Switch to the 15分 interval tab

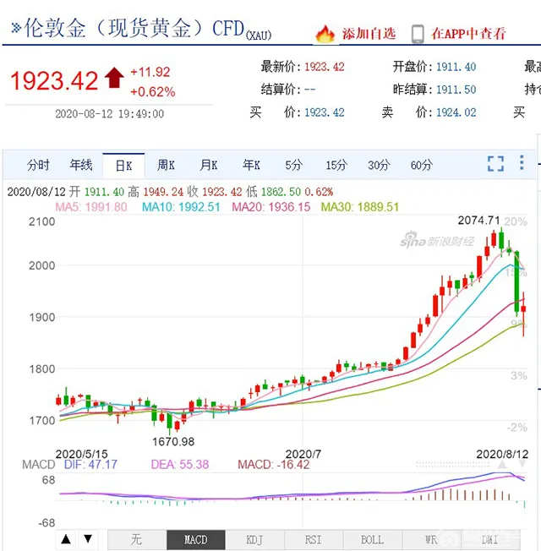click(x=336, y=165)
